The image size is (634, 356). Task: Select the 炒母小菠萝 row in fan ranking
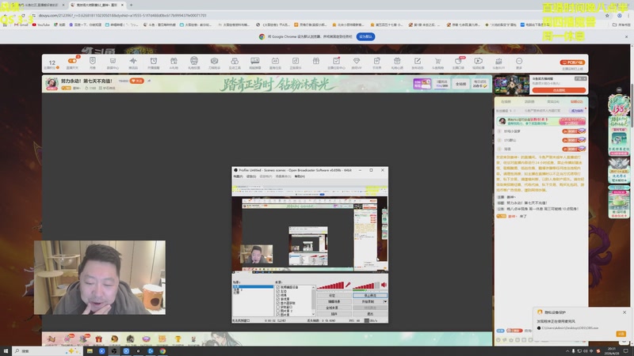coord(541,131)
